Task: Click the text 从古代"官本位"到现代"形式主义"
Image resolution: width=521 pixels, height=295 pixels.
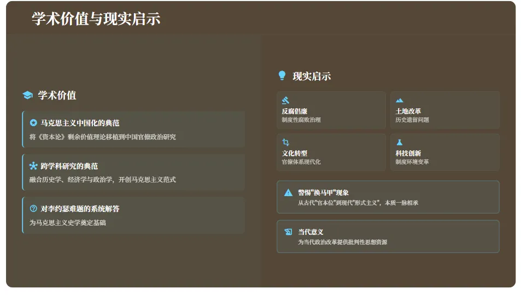Action: (339, 203)
